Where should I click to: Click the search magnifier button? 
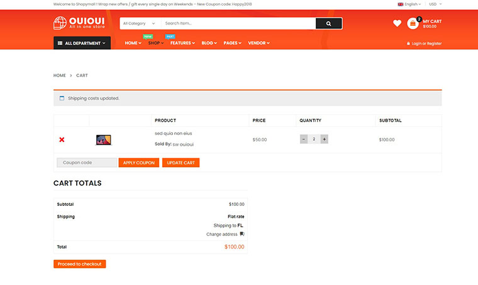(x=328, y=23)
